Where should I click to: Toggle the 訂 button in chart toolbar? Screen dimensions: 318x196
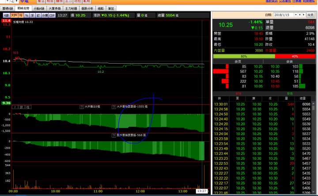(38, 15)
